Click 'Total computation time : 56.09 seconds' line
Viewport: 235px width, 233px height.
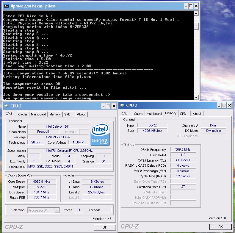click(65, 73)
